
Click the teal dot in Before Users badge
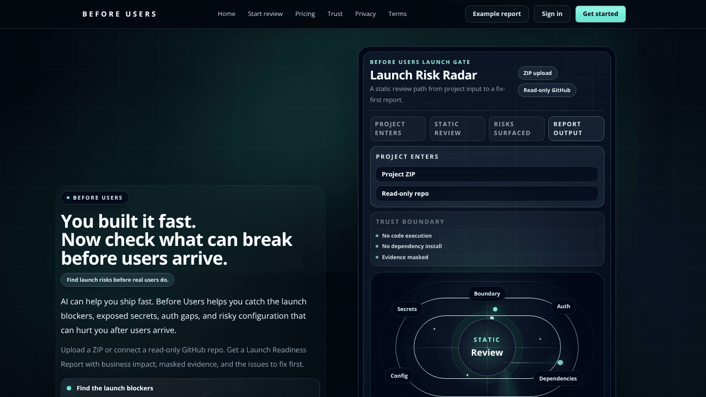coord(68,197)
